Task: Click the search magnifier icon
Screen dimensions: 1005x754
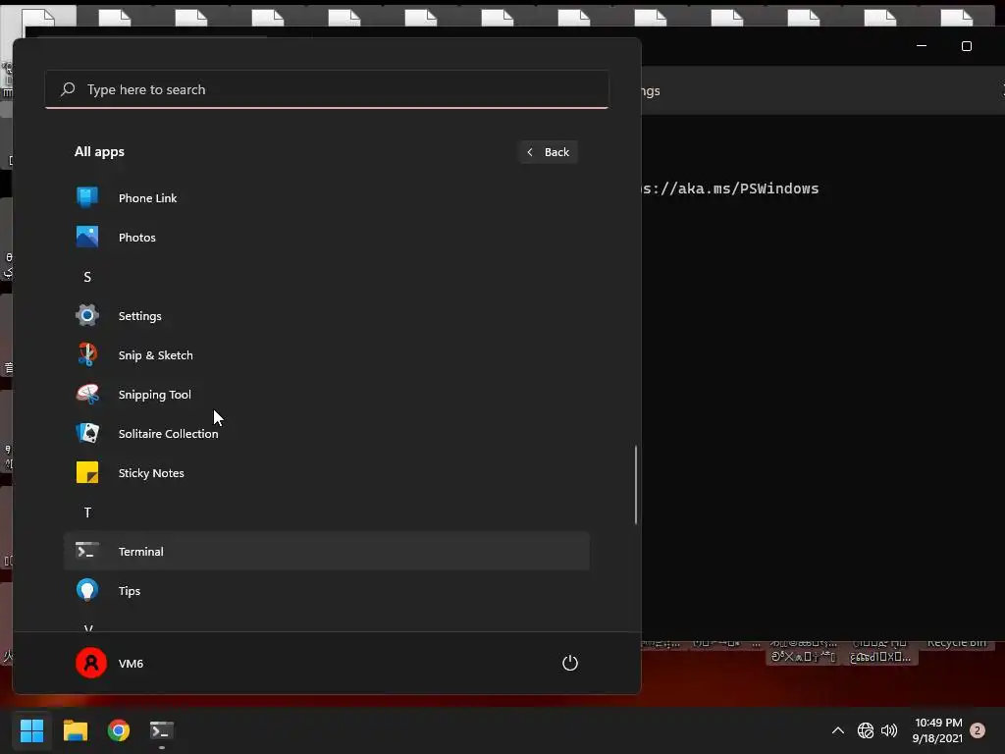Action: [x=68, y=89]
